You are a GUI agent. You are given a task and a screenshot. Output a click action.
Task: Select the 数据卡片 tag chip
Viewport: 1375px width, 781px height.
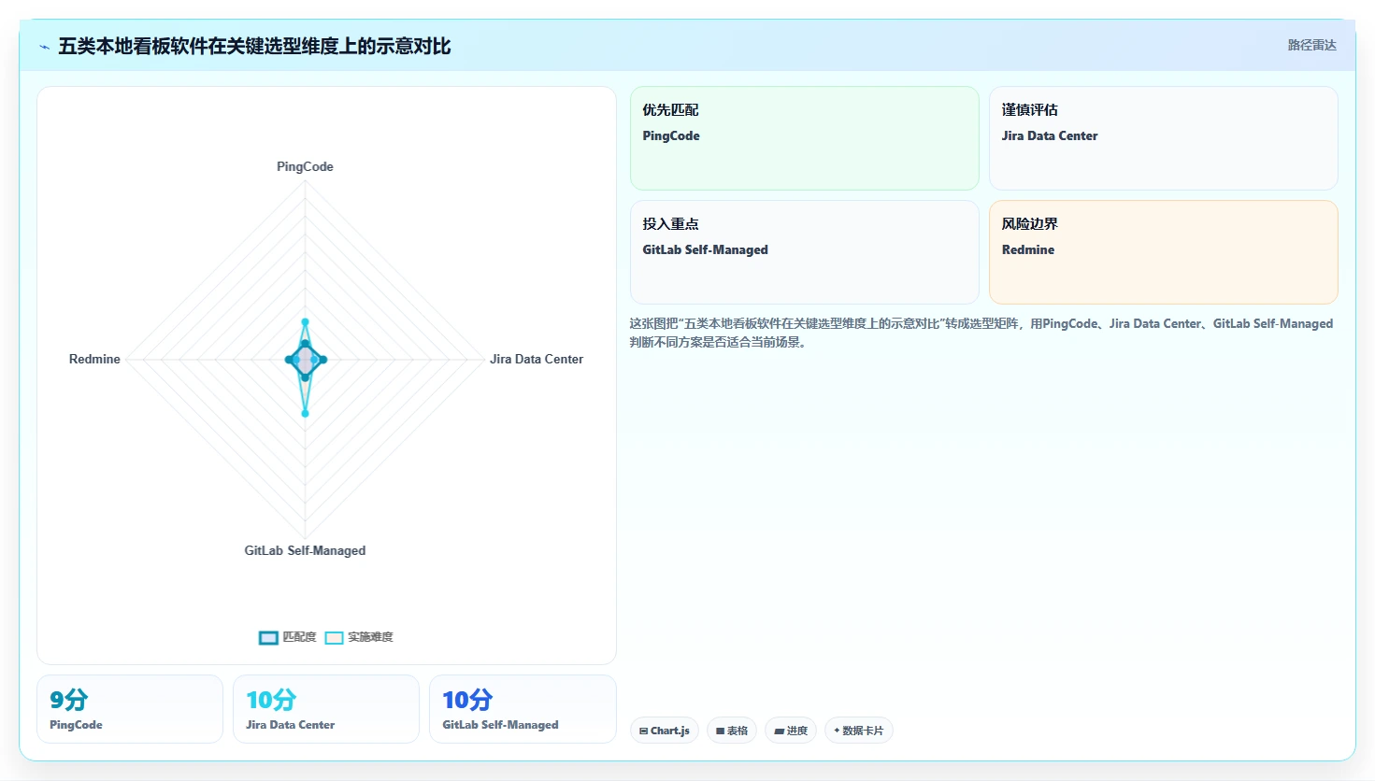(x=858, y=731)
